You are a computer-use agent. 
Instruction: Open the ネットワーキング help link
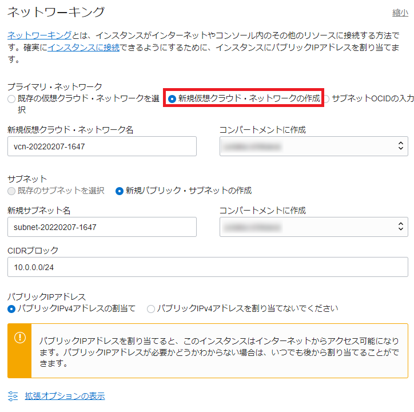(x=39, y=35)
